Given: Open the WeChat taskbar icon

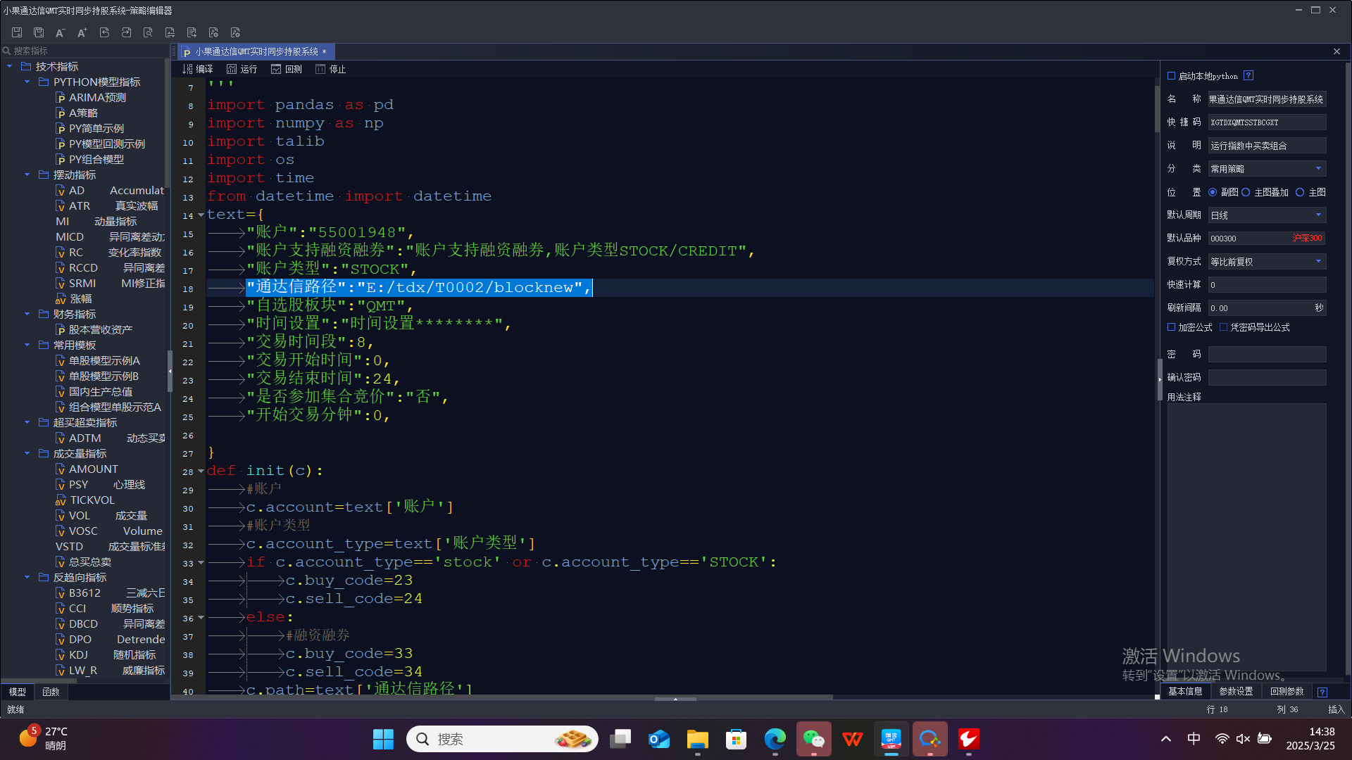Looking at the screenshot, I should [813, 739].
